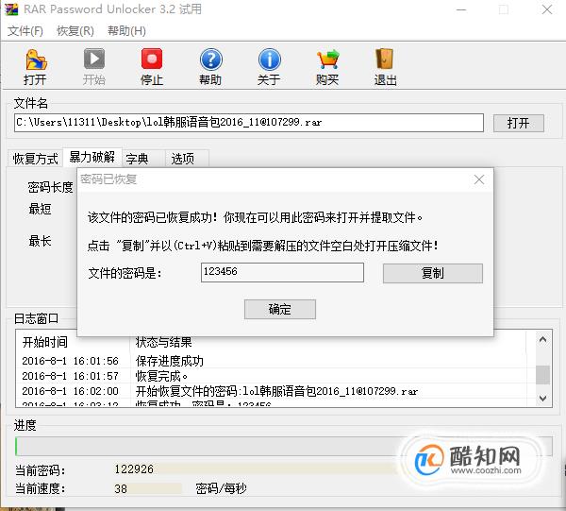The width and height of the screenshot is (566, 511).
Task: Click the file name path field
Action: [249, 123]
